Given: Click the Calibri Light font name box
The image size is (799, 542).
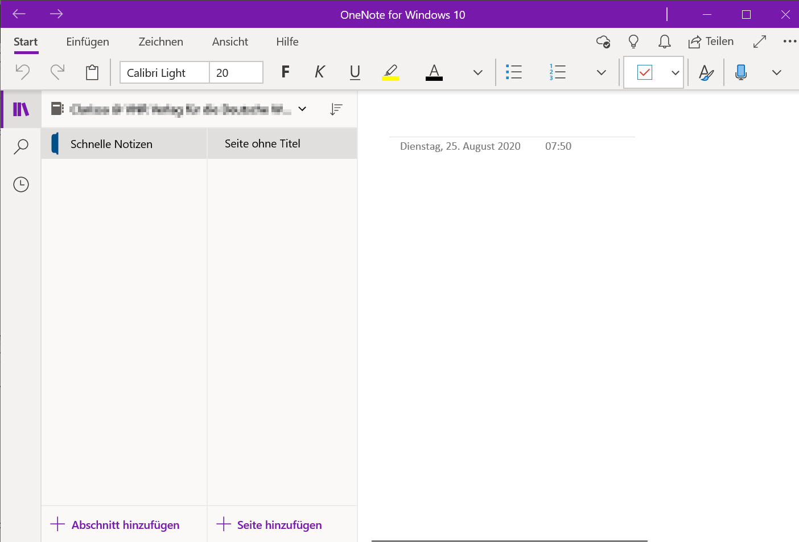Looking at the screenshot, I should click(x=164, y=72).
